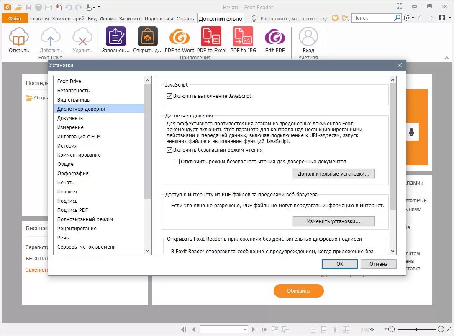Switch to the Справка ribbon tab
The height and width of the screenshot is (336, 454).
click(186, 18)
